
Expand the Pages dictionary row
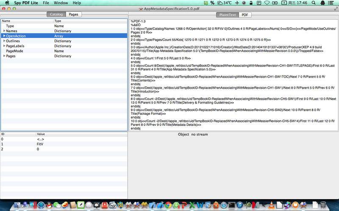point(4,56)
